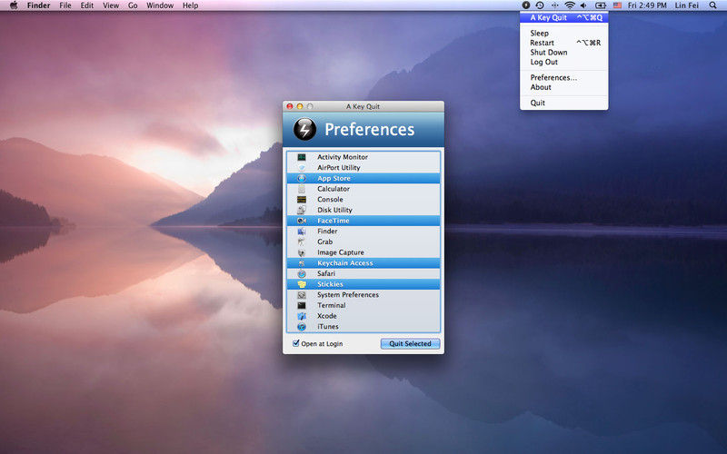Open Preferences... from the status menu
The width and height of the screenshot is (727, 454).
click(x=563, y=77)
